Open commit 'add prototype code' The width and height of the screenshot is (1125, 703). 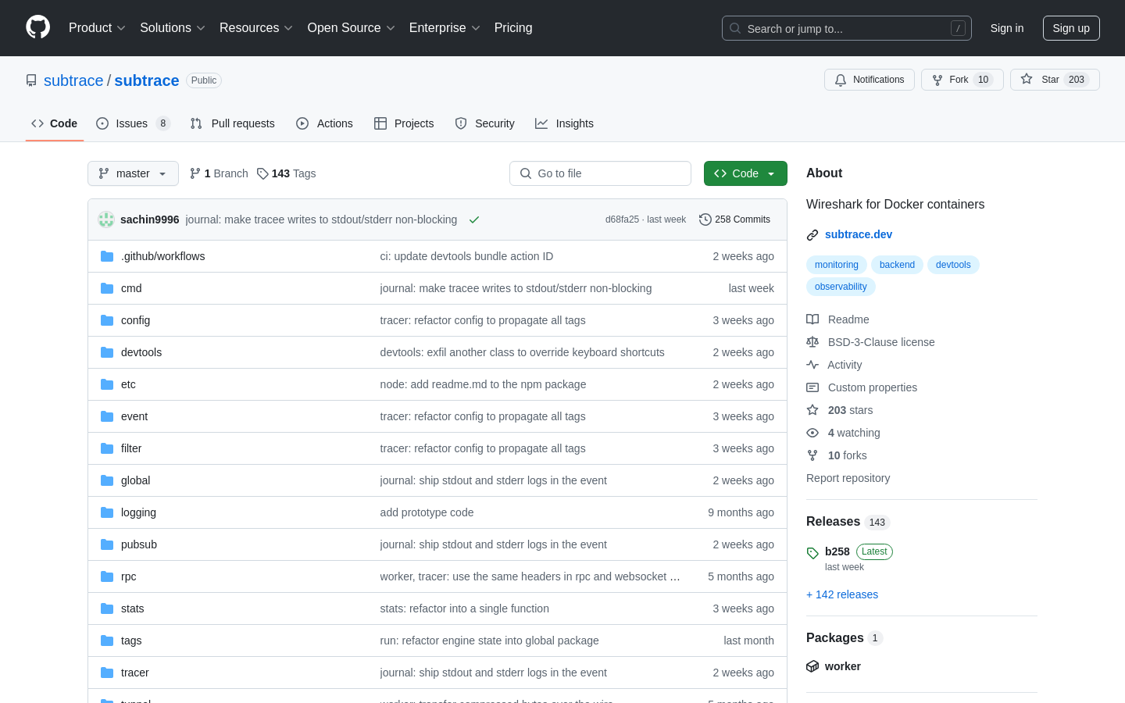427,512
